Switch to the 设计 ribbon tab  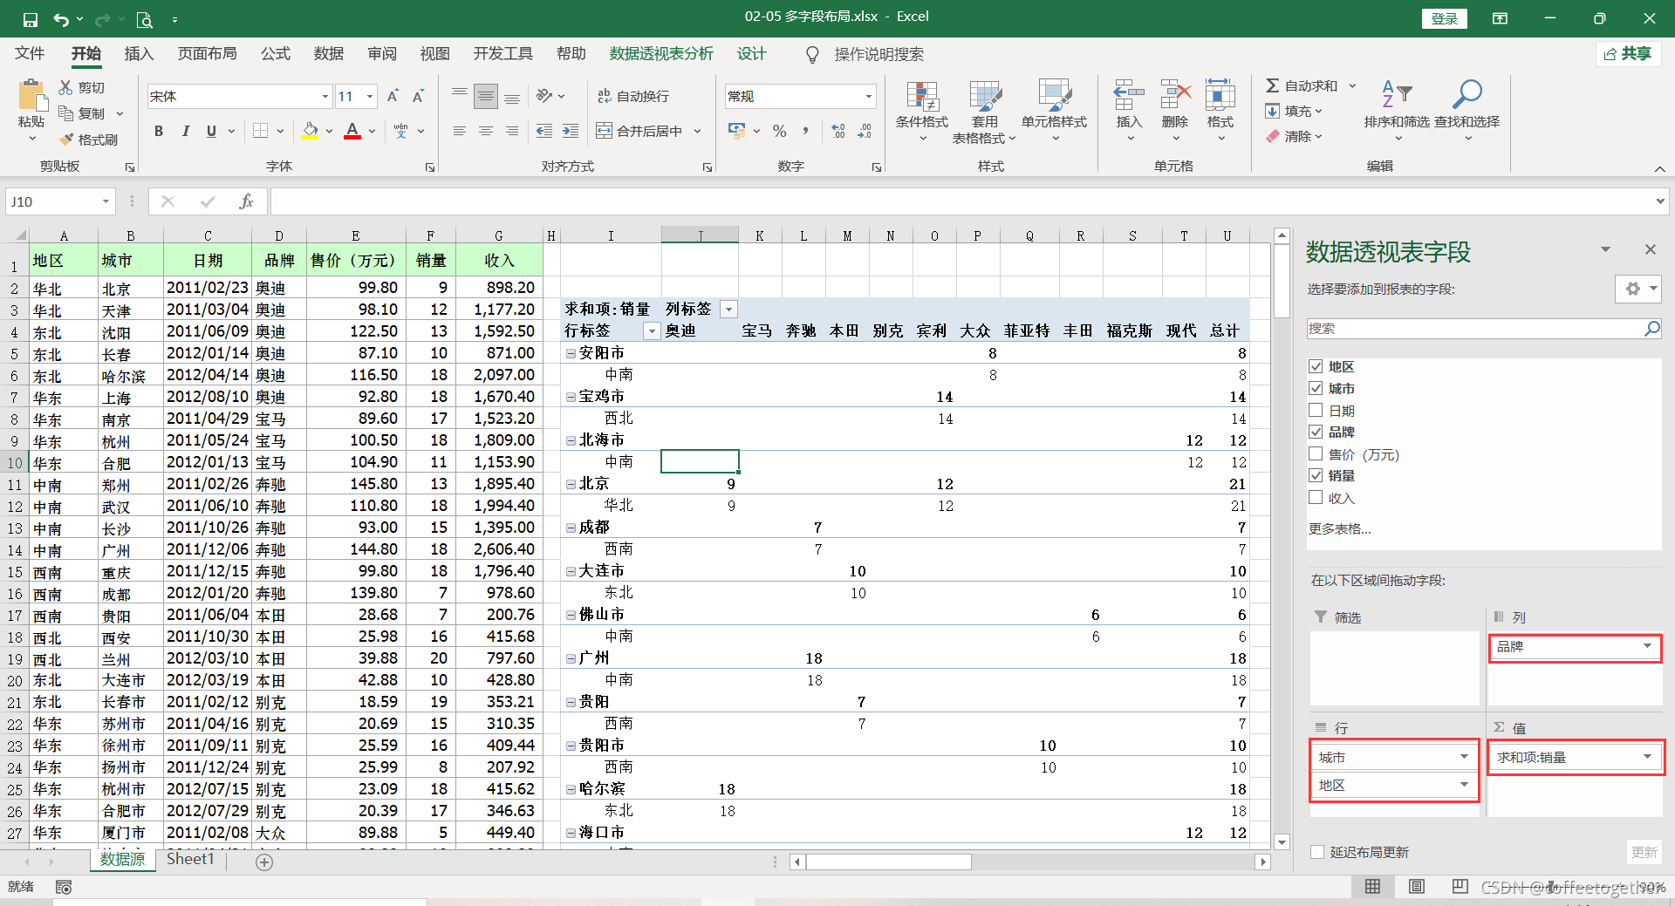(x=751, y=54)
